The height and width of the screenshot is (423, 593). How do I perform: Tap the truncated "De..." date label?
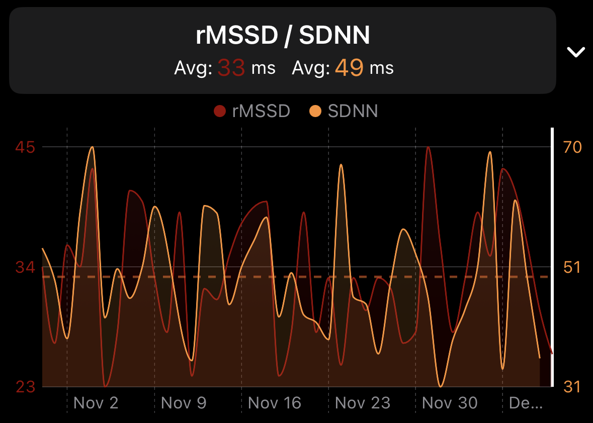click(x=526, y=403)
